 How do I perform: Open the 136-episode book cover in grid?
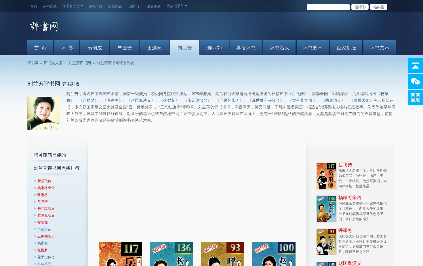click(172, 254)
